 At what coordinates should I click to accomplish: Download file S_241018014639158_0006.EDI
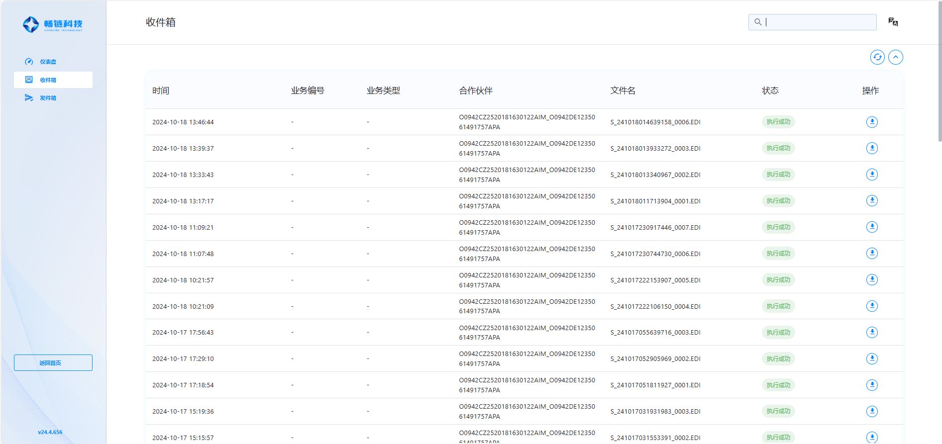872,122
